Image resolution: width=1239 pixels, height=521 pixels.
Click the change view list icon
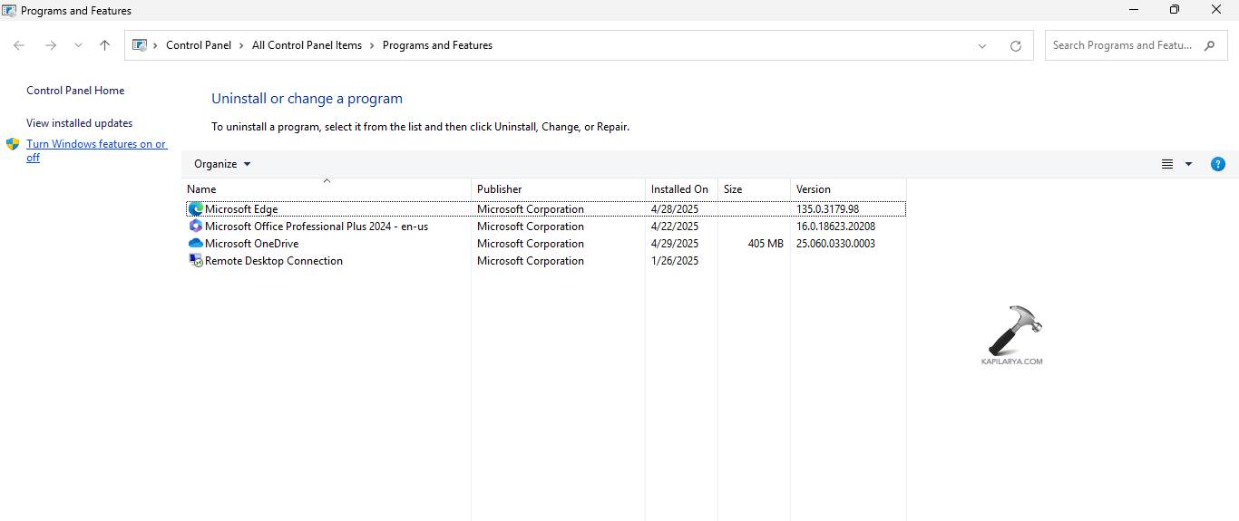tap(1167, 164)
